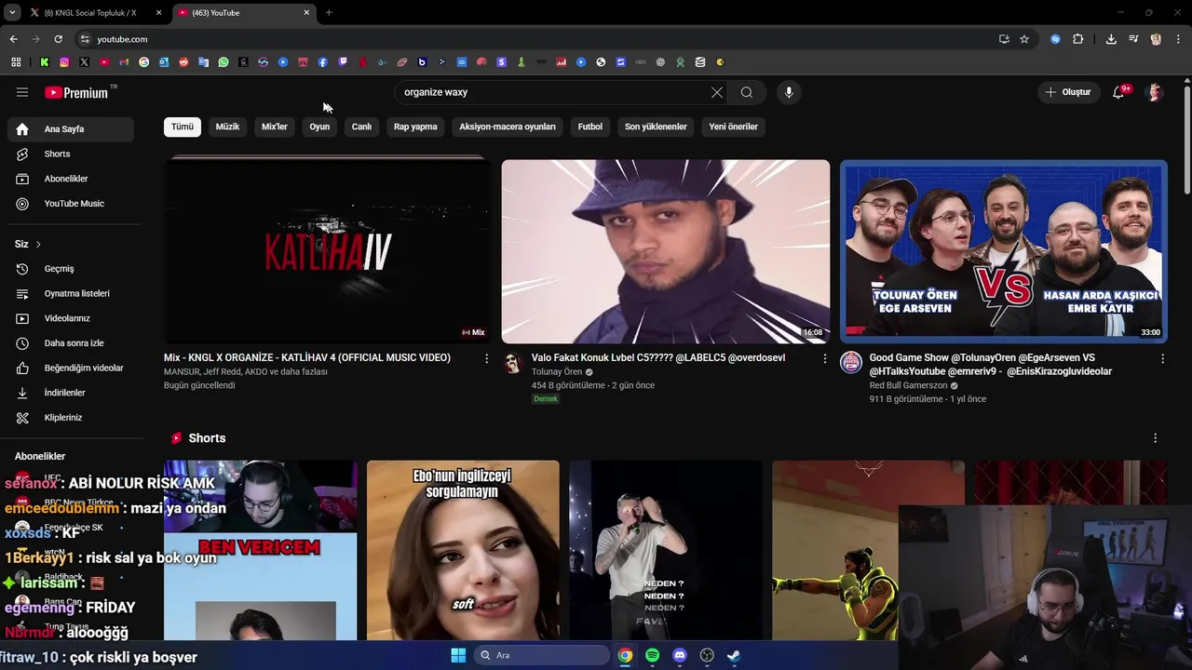Select the Aksiyon-macera oyunları chip
This screenshot has height=670, width=1192.
coord(508,127)
